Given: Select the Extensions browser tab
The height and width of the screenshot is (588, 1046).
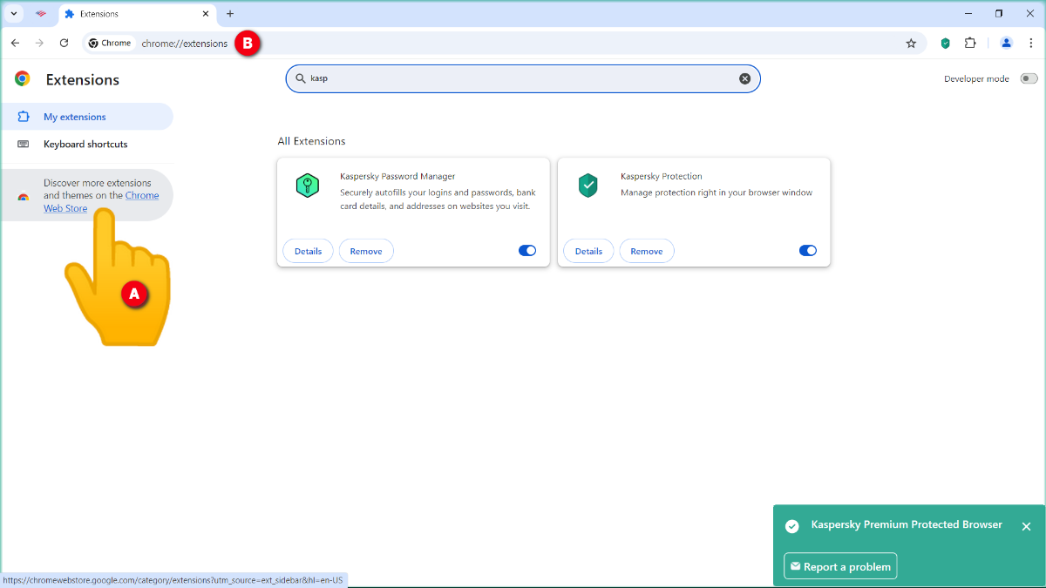Looking at the screenshot, I should point(137,14).
